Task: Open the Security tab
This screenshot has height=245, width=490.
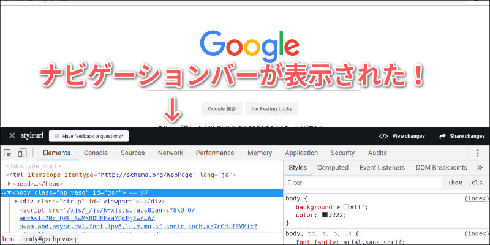Action: pyautogui.click(x=342, y=153)
